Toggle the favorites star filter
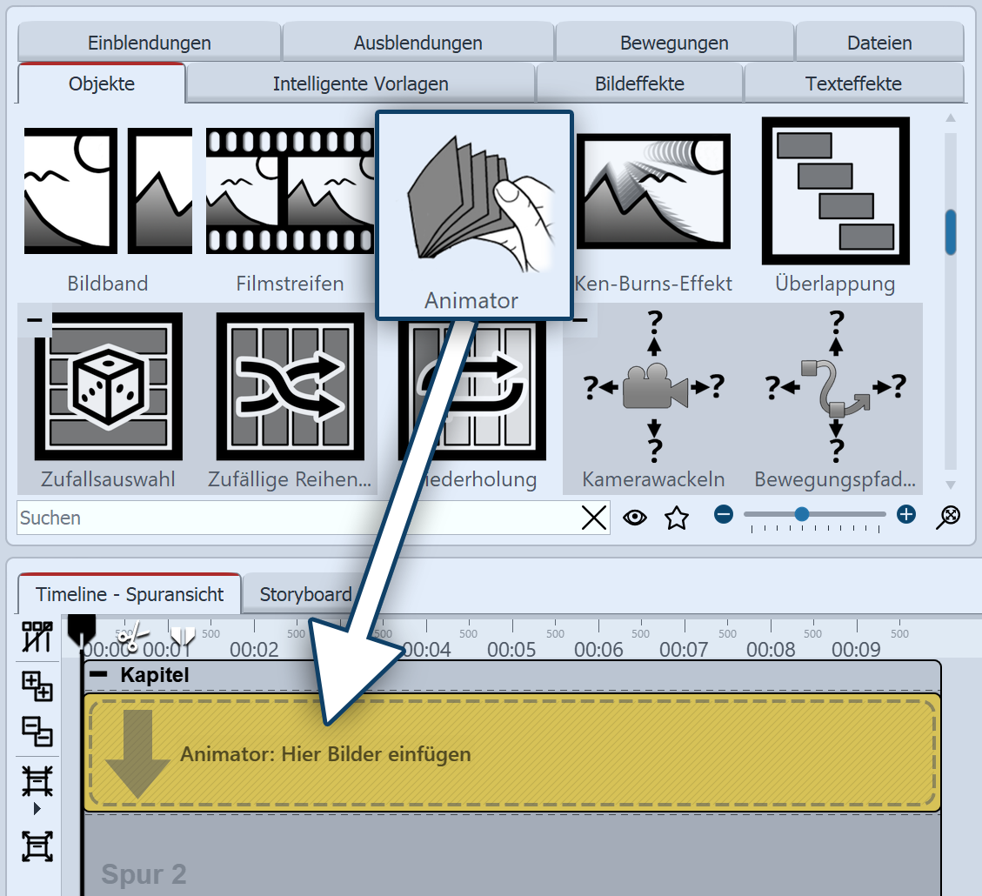This screenshot has height=896, width=982. click(676, 518)
